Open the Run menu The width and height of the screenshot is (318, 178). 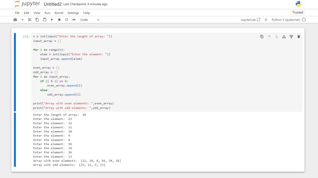tap(47, 13)
